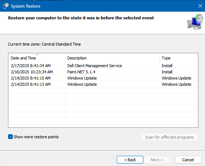Sort by Type column header

178,58
